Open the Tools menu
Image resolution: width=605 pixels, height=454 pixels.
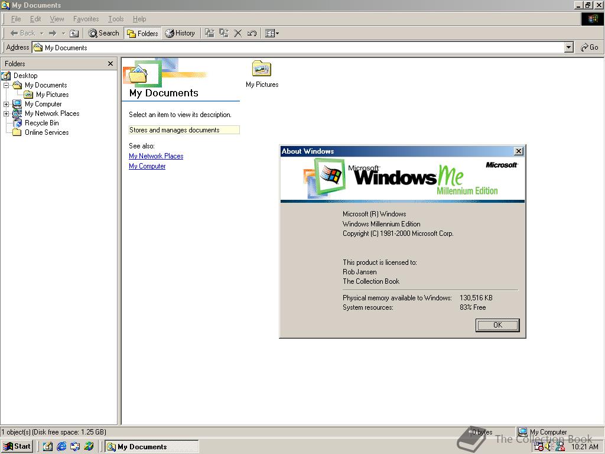click(116, 19)
